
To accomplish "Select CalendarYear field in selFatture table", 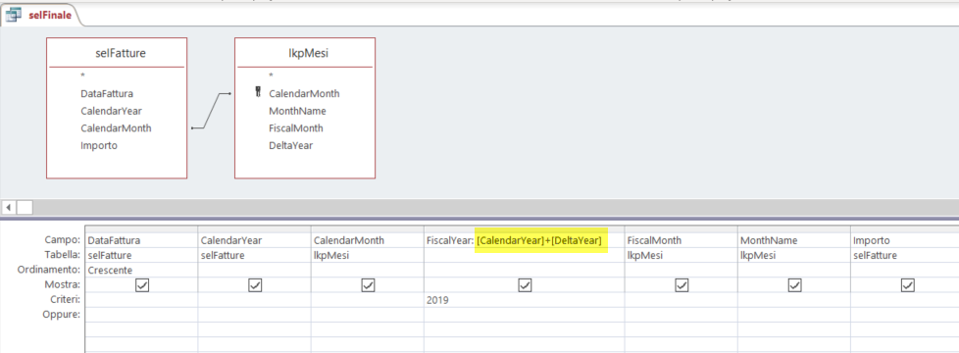I will [112, 111].
